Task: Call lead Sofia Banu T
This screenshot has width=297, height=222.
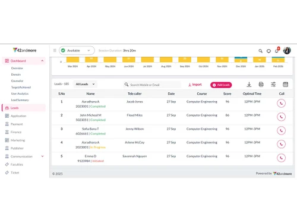Action: click(281, 130)
